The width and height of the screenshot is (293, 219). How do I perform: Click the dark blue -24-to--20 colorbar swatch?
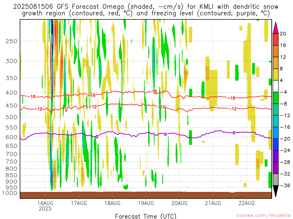276,145
